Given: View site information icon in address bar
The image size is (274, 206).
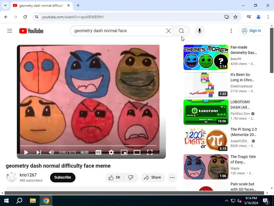Looking at the screenshot, I should (36, 17).
